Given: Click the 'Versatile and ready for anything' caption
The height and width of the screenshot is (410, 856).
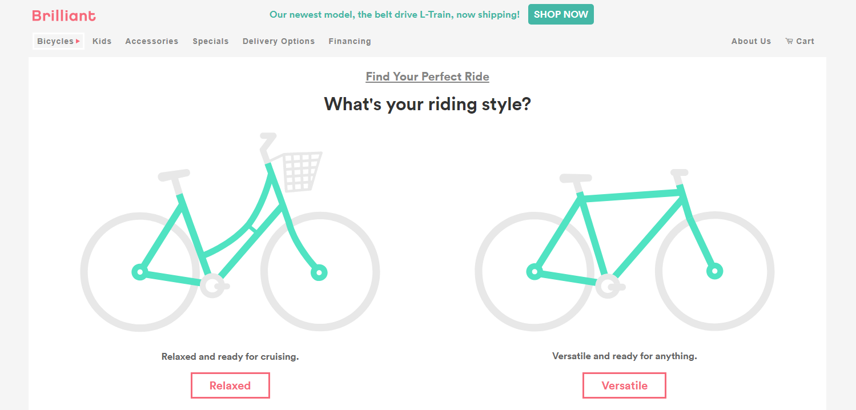Looking at the screenshot, I should (x=624, y=356).
